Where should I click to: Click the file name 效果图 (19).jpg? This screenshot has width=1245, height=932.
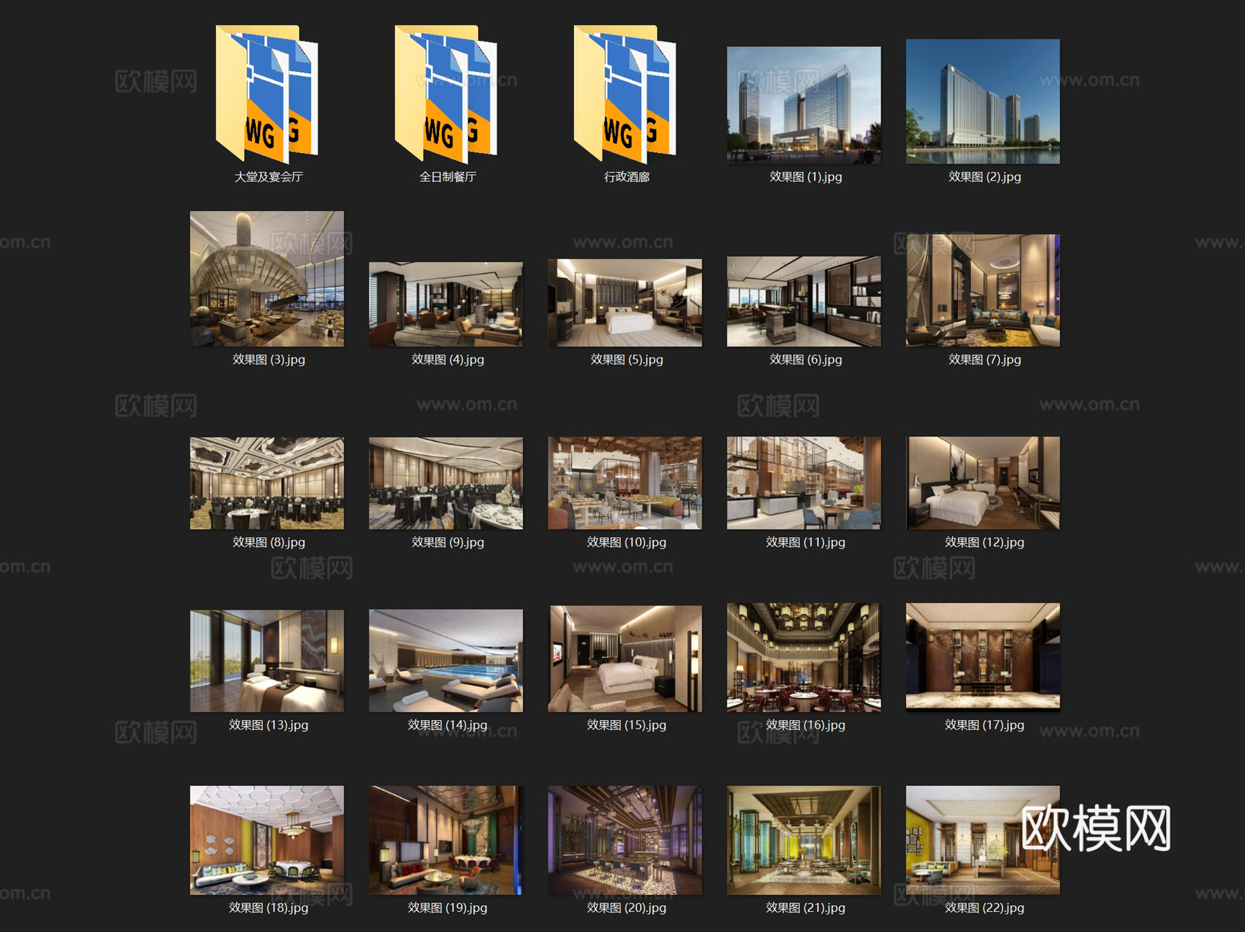click(448, 908)
